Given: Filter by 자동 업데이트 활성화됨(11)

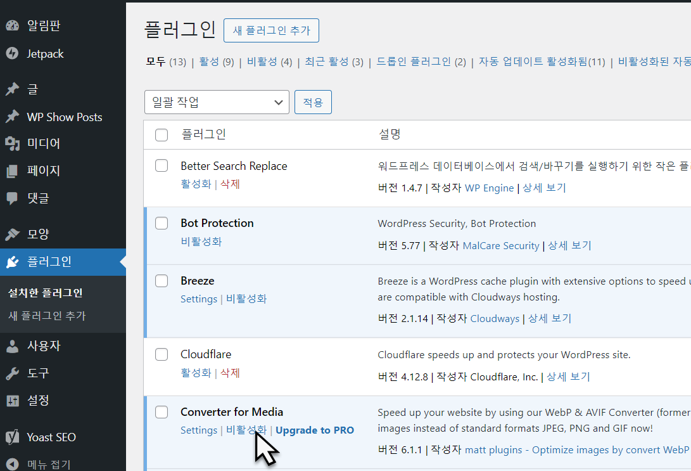Looking at the screenshot, I should [542, 61].
